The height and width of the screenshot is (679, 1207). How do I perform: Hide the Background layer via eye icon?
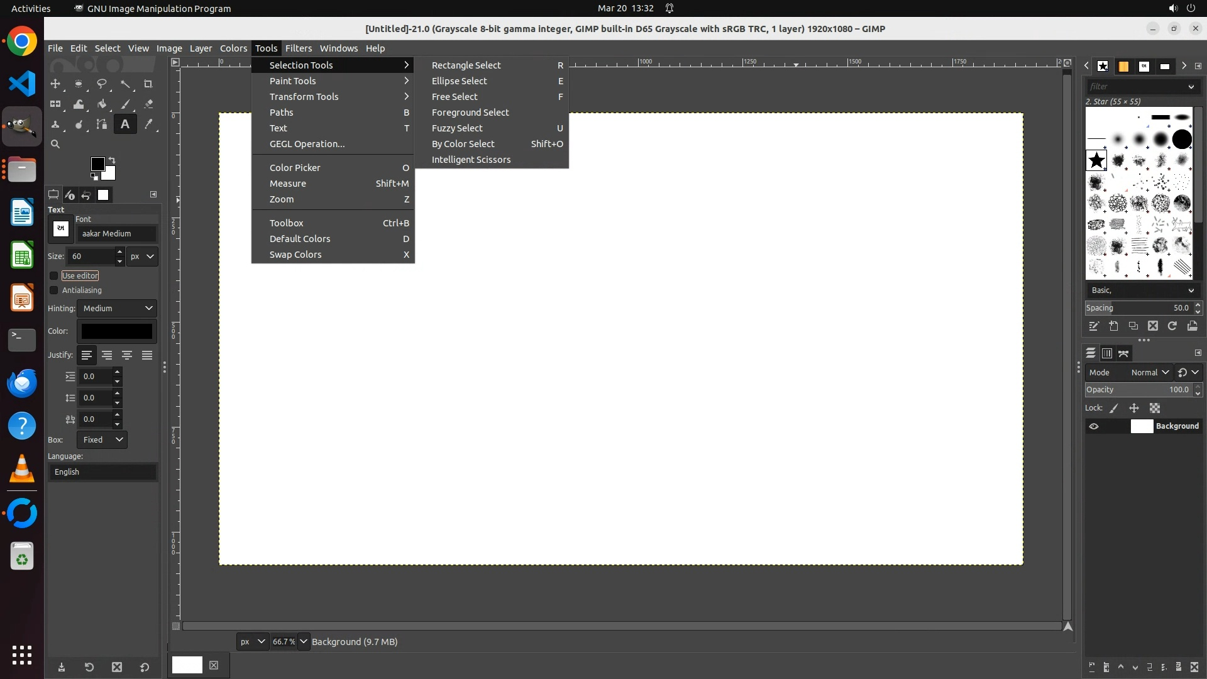coord(1094,426)
